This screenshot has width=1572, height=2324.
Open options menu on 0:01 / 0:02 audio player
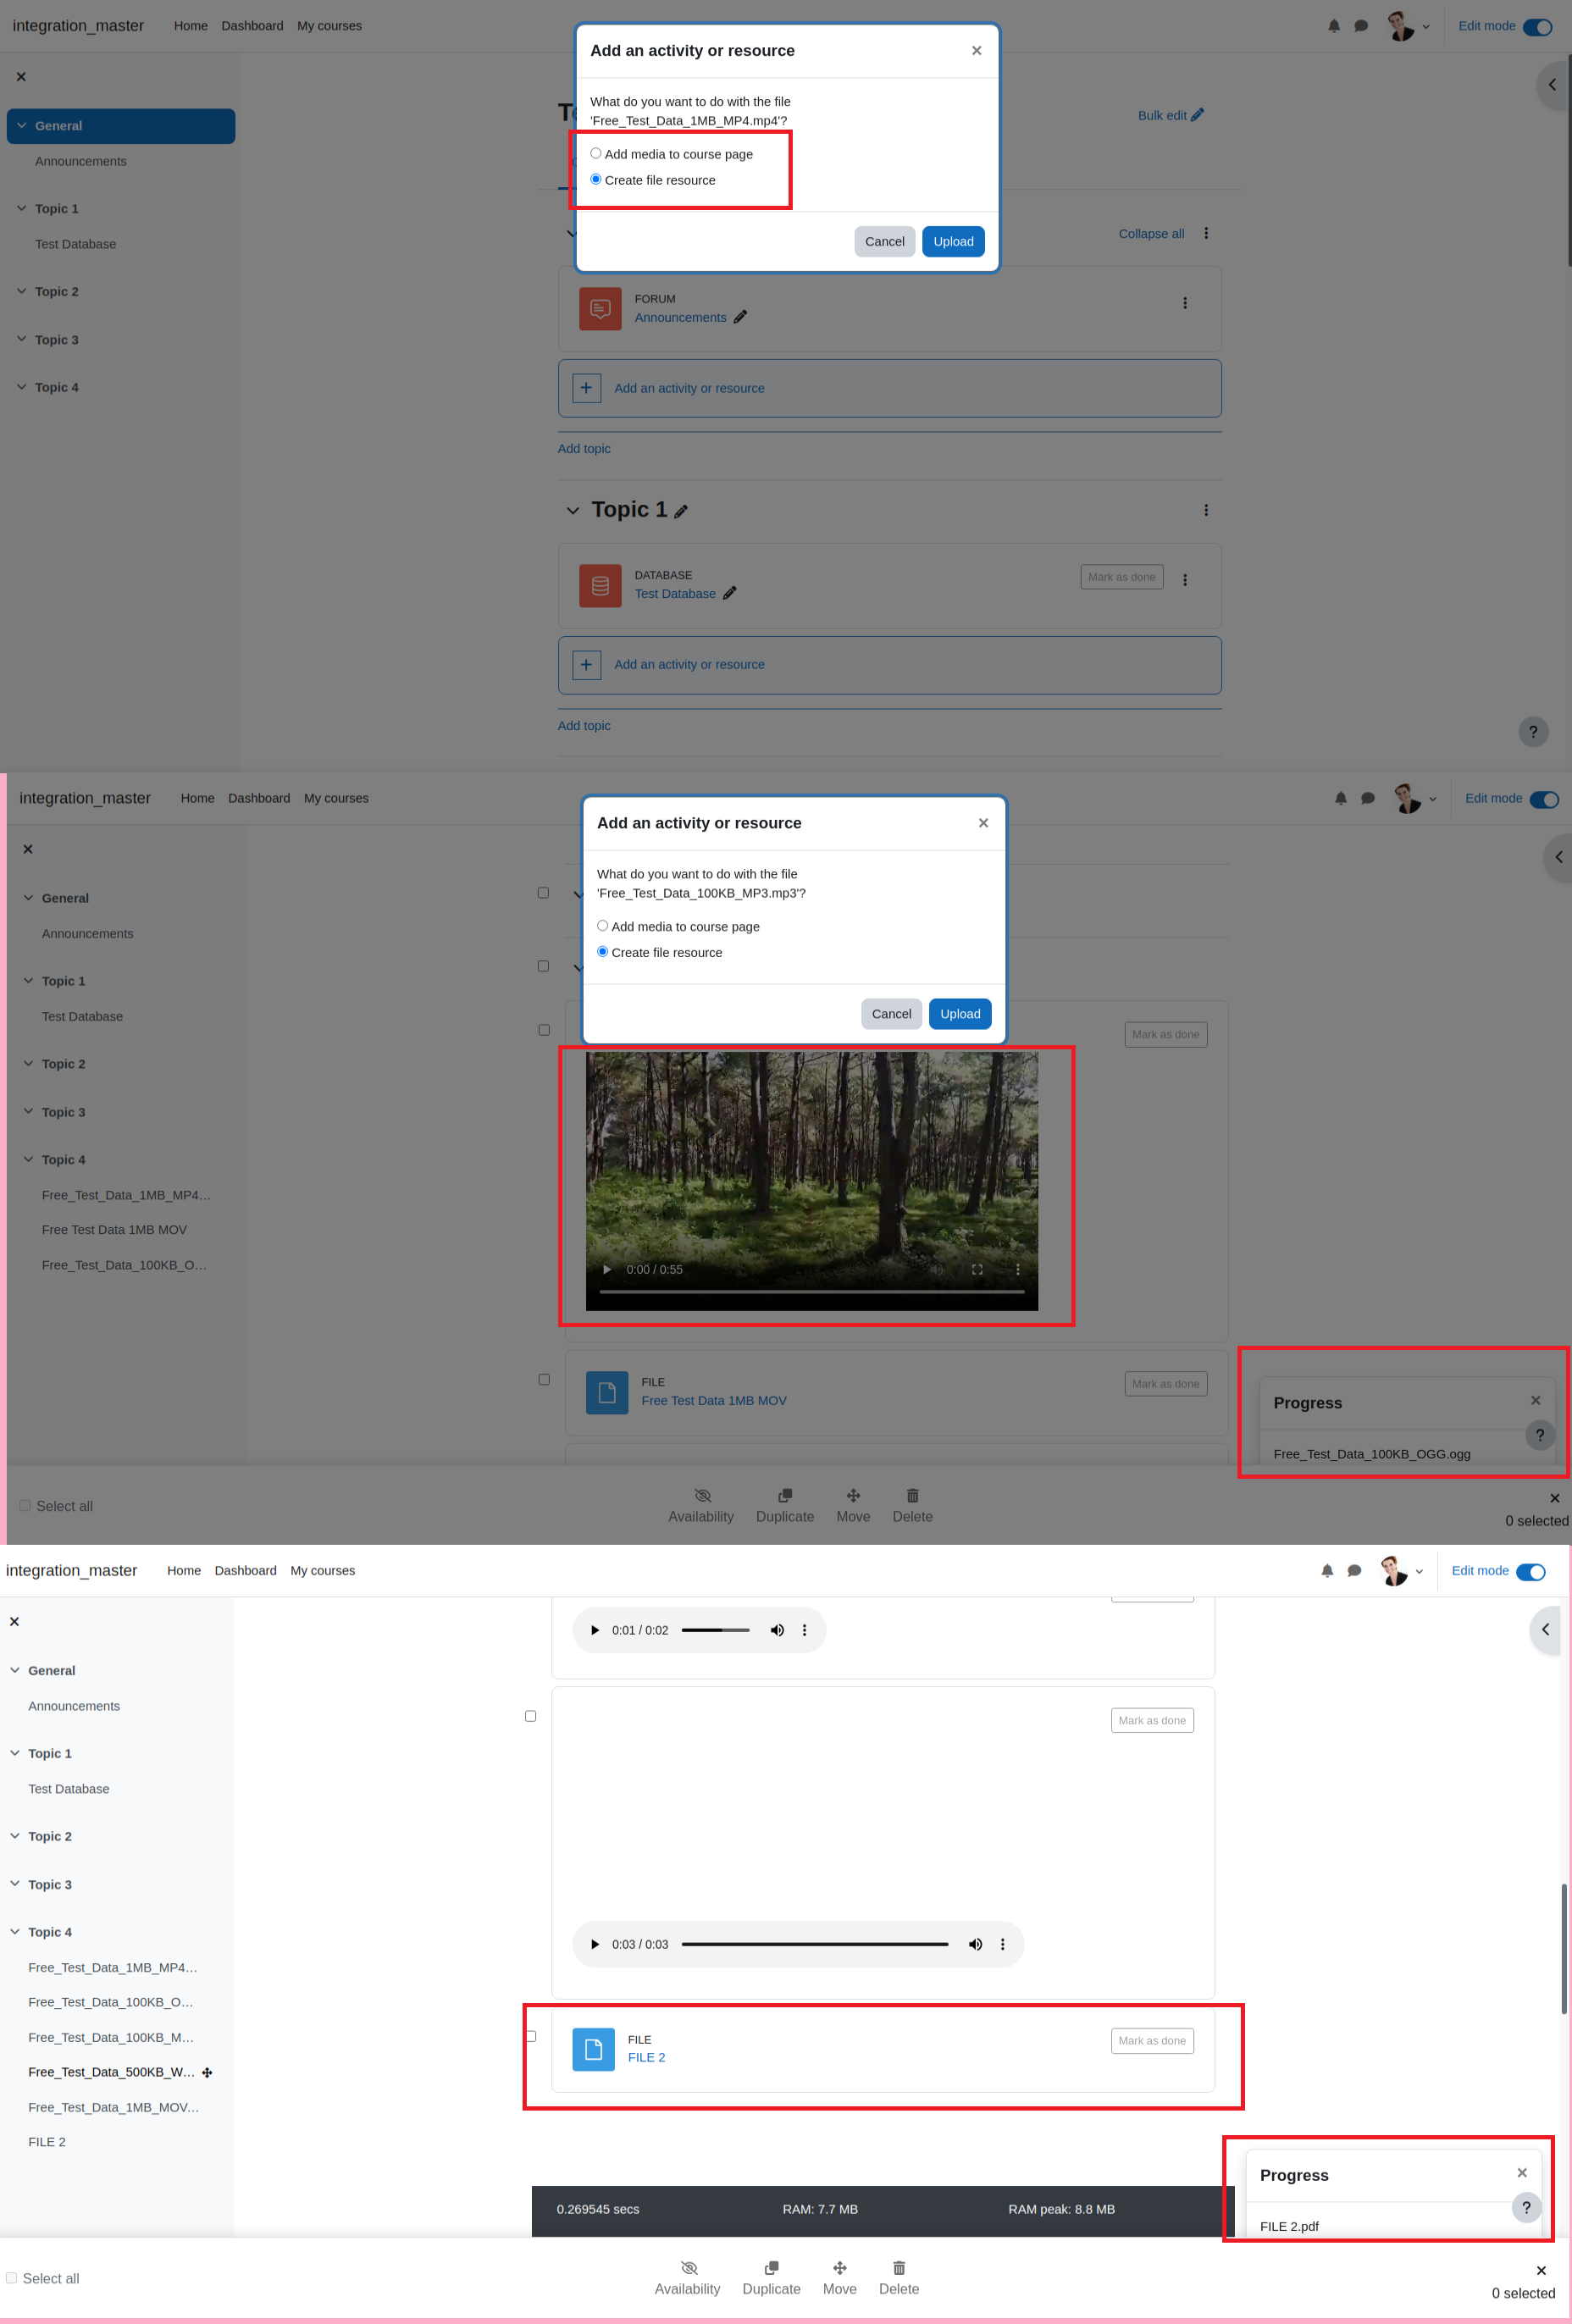804,1630
